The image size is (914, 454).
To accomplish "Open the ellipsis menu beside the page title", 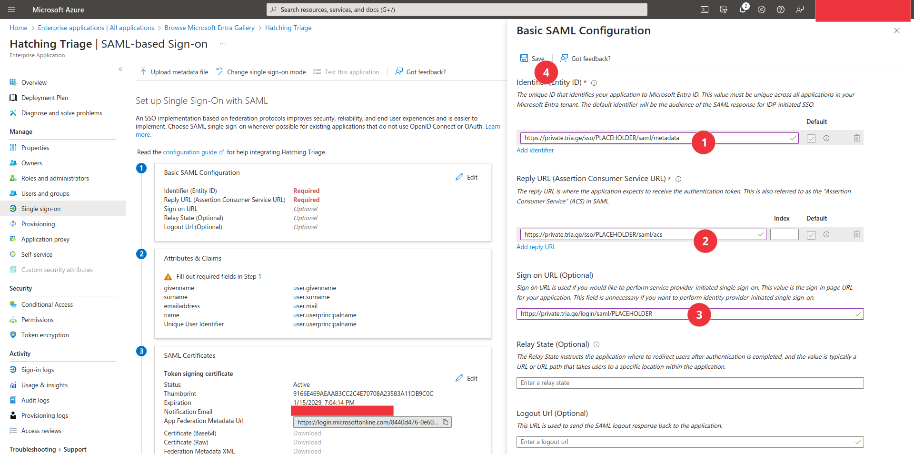I will (223, 44).
